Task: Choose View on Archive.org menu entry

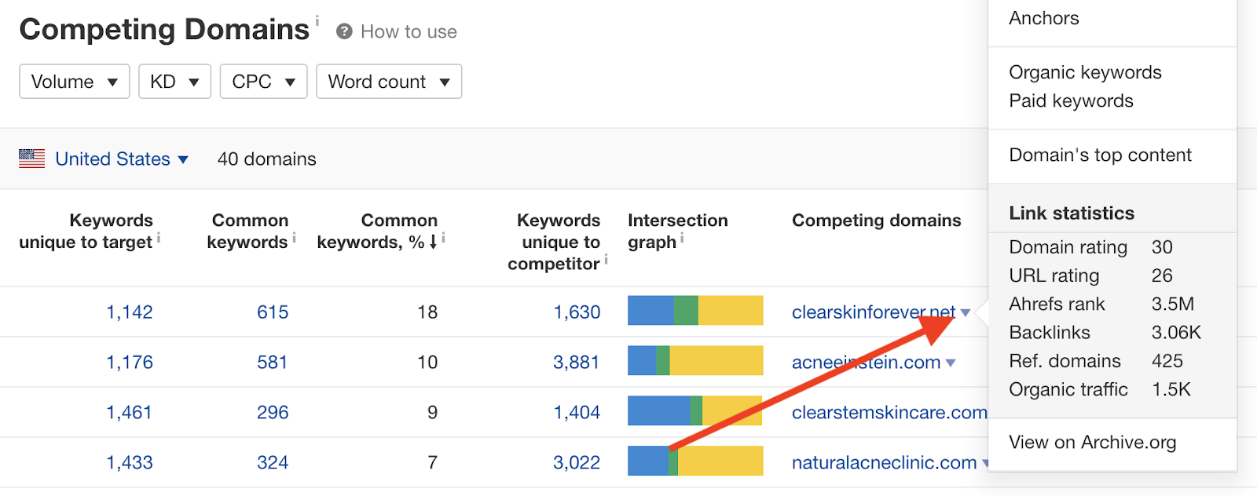Action: [x=1092, y=442]
